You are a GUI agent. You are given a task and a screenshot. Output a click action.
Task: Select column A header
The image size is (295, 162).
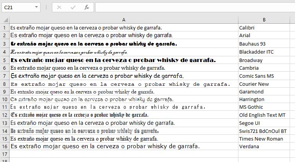124,20
